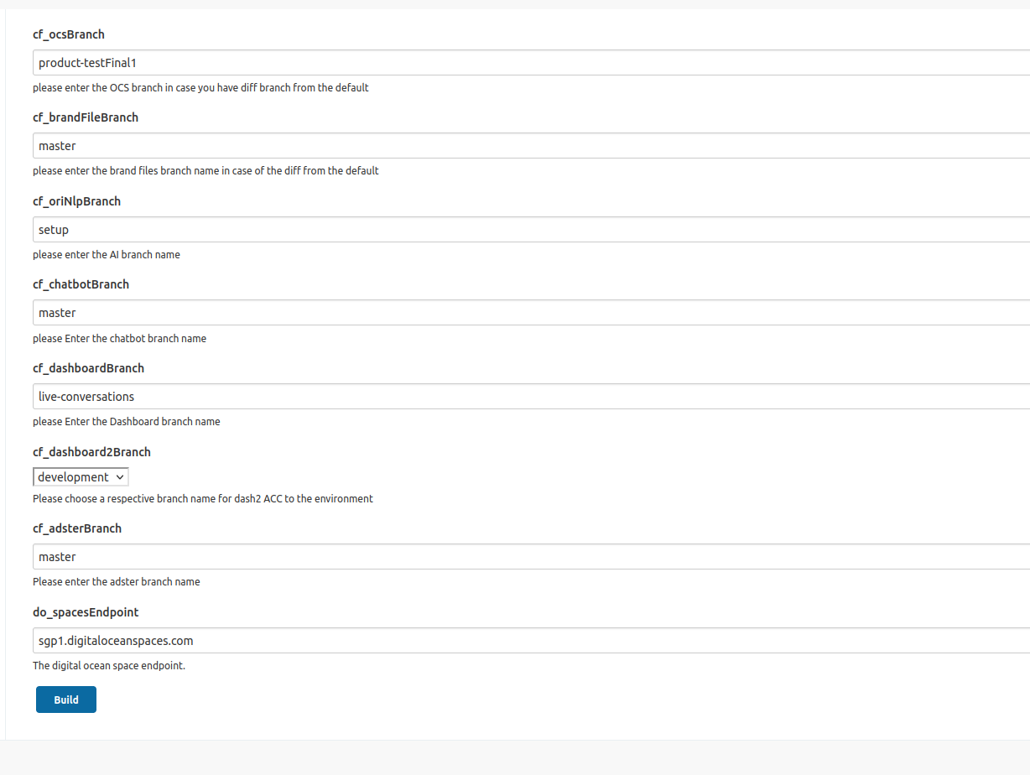Viewport: 1030px width, 775px height.
Task: Click the cf_brandFileBranch parameter label
Action: [86, 117]
